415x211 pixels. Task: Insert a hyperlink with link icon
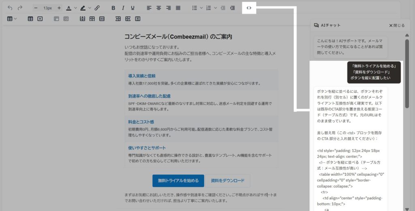[x=97, y=8]
